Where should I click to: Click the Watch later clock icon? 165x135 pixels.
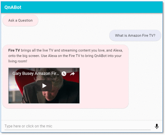tap(64, 74)
